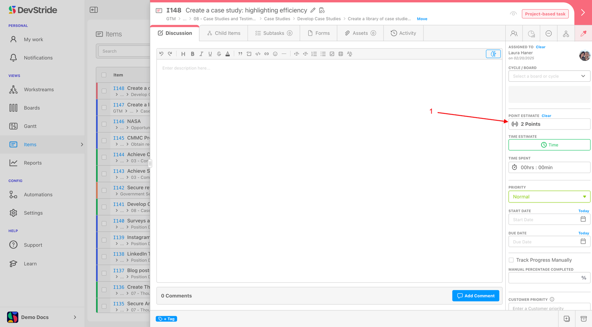Open the Priority dropdown showing Normal
The height and width of the screenshot is (327, 592).
(549, 197)
